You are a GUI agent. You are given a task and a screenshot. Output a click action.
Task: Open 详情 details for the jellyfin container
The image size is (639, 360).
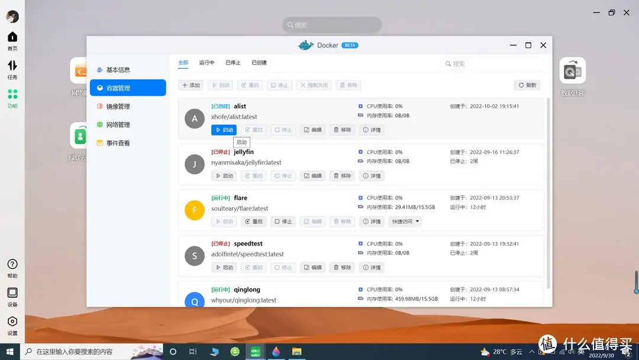tap(372, 175)
